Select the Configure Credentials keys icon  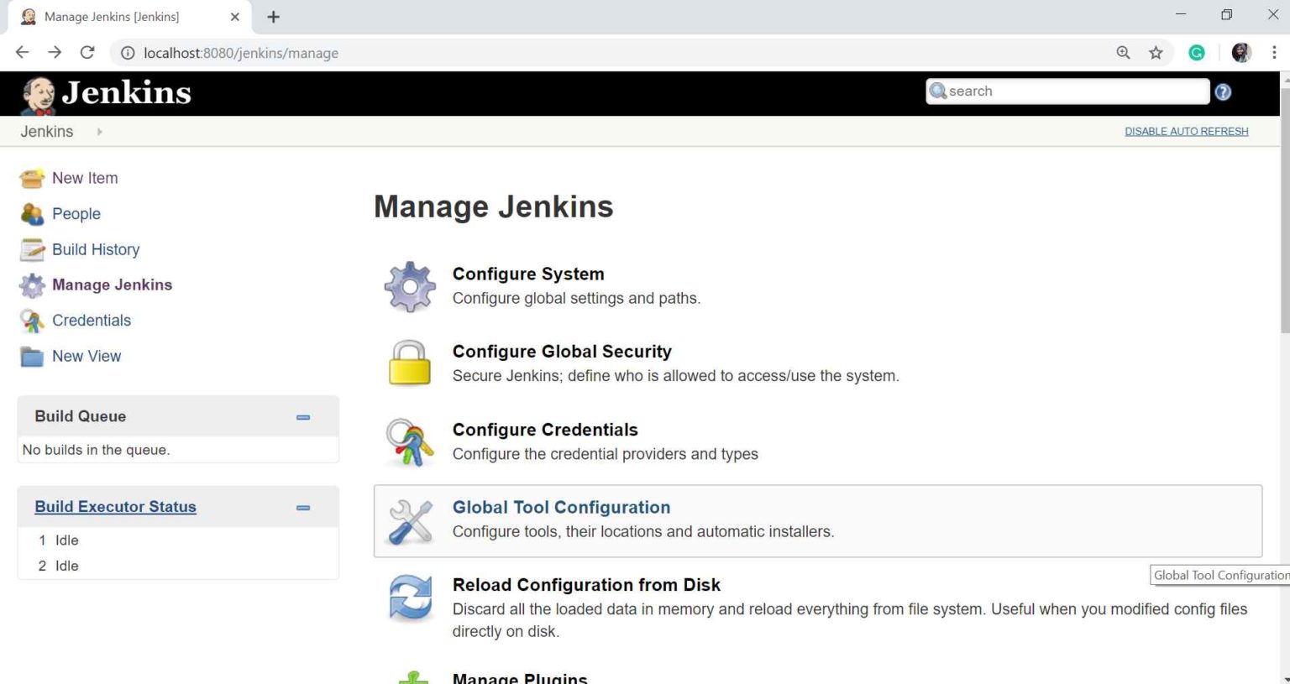click(409, 441)
